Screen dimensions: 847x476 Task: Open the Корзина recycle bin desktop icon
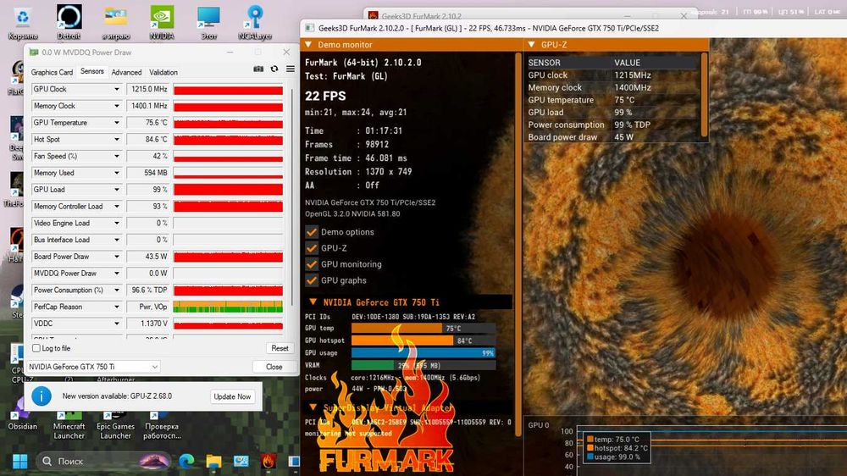pyautogui.click(x=23, y=23)
